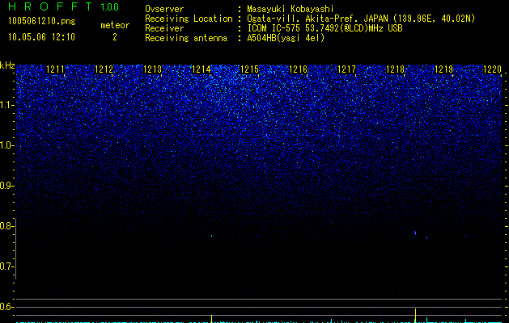This screenshot has width=509, height=323.
Task: Click the meteor echo dot near 1214
Action: (212, 236)
